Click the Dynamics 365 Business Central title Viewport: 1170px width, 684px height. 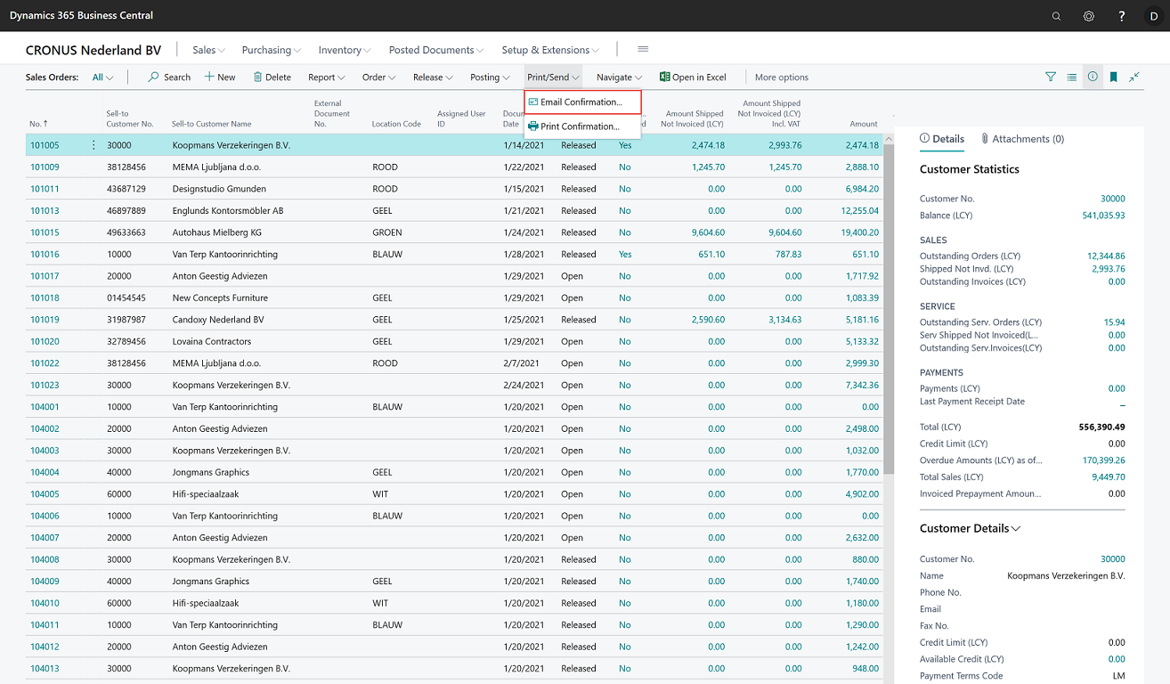(x=81, y=15)
